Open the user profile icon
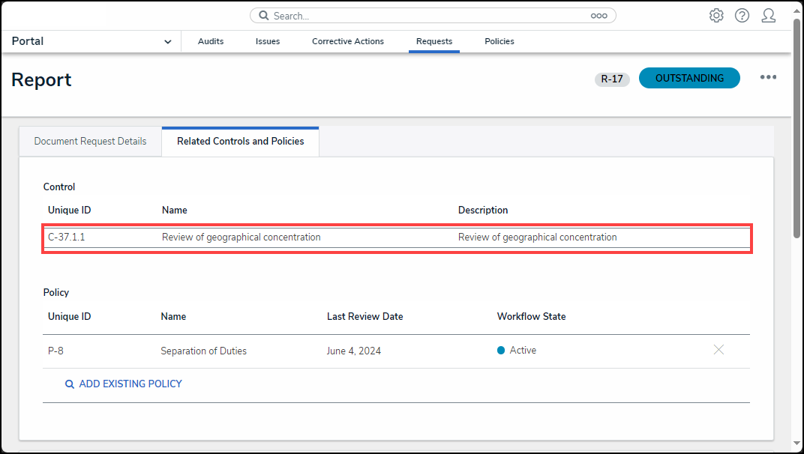Viewport: 804px width, 454px height. coord(768,16)
